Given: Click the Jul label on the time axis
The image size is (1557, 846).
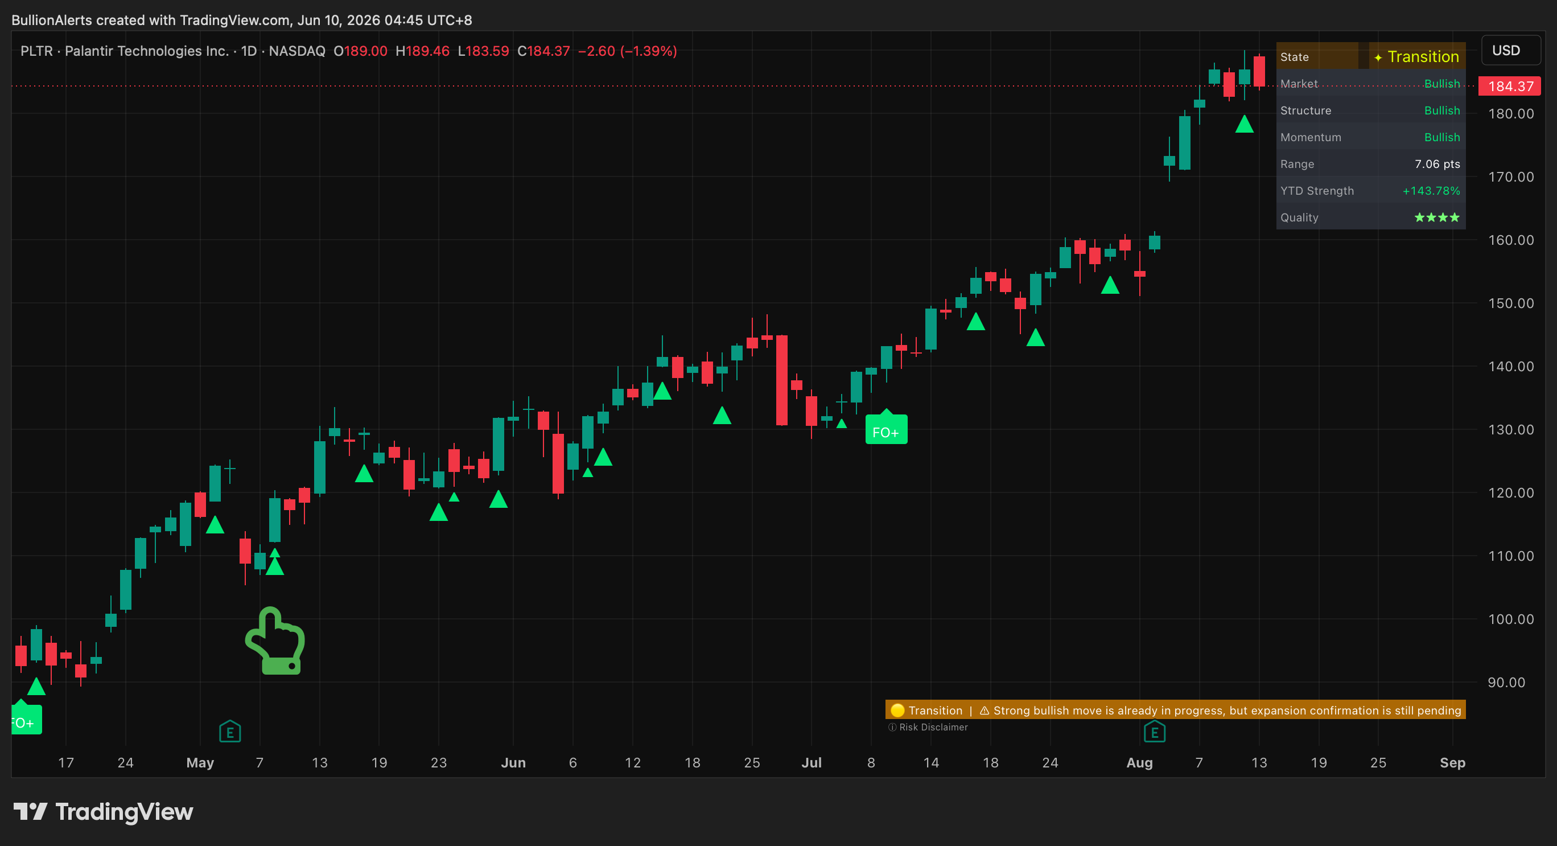Looking at the screenshot, I should coord(811,762).
